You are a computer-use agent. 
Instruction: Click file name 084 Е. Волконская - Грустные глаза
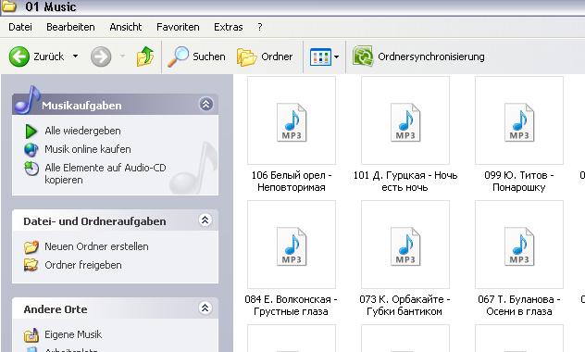click(x=291, y=306)
